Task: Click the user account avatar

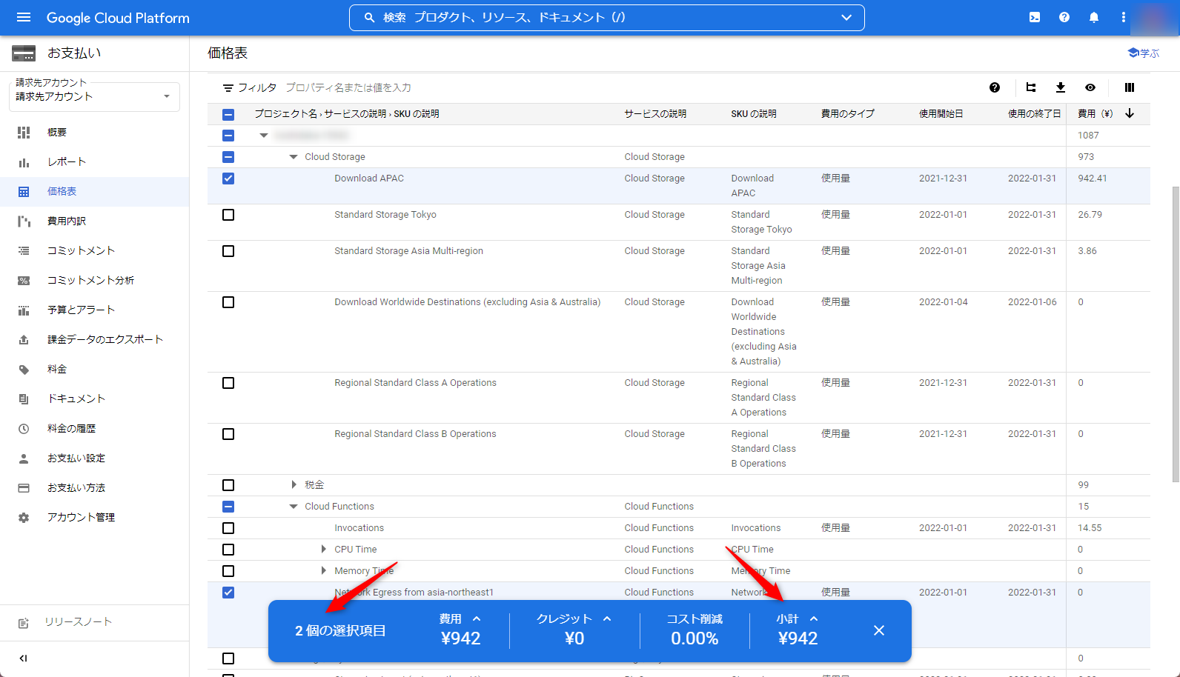Action: tap(1153, 18)
